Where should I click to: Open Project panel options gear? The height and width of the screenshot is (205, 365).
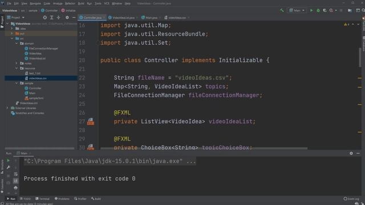67,18
